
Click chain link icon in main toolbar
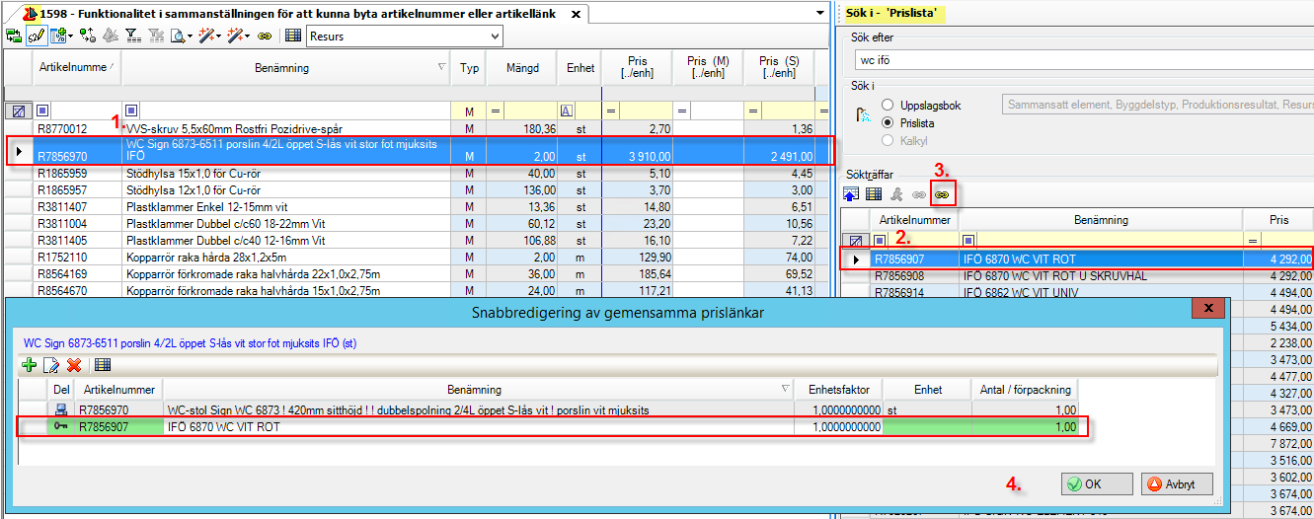point(264,37)
